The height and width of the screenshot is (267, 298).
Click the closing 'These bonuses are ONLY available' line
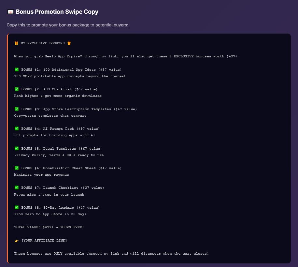point(111,254)
